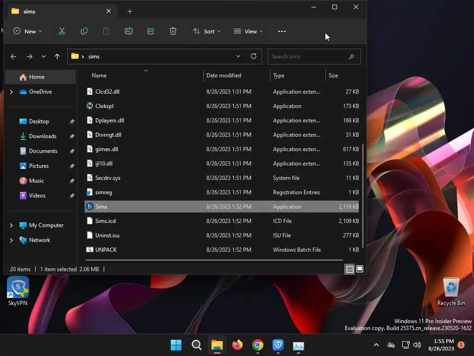The image size is (474, 356).
Task: Select the sims window tab
Action: [x=62, y=11]
